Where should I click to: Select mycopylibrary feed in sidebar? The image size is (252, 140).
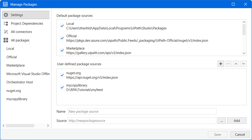point(17,99)
